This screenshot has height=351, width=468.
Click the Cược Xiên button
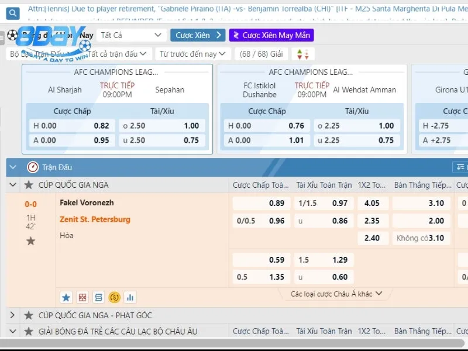tap(198, 35)
